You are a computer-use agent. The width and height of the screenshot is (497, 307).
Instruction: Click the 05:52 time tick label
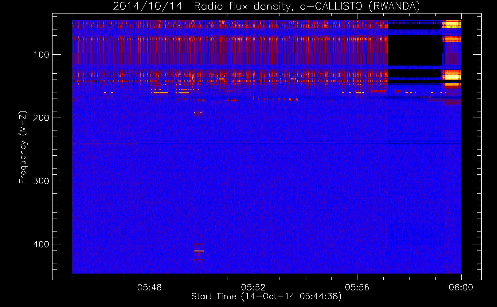pos(253,288)
